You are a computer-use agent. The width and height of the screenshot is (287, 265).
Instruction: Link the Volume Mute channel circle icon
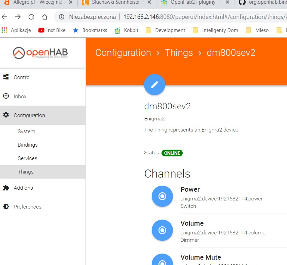[x=162, y=260]
